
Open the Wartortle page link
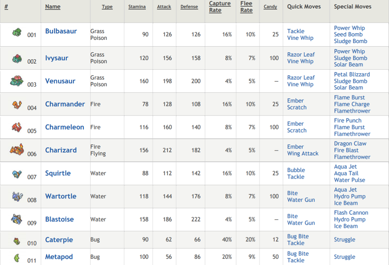coord(60,196)
